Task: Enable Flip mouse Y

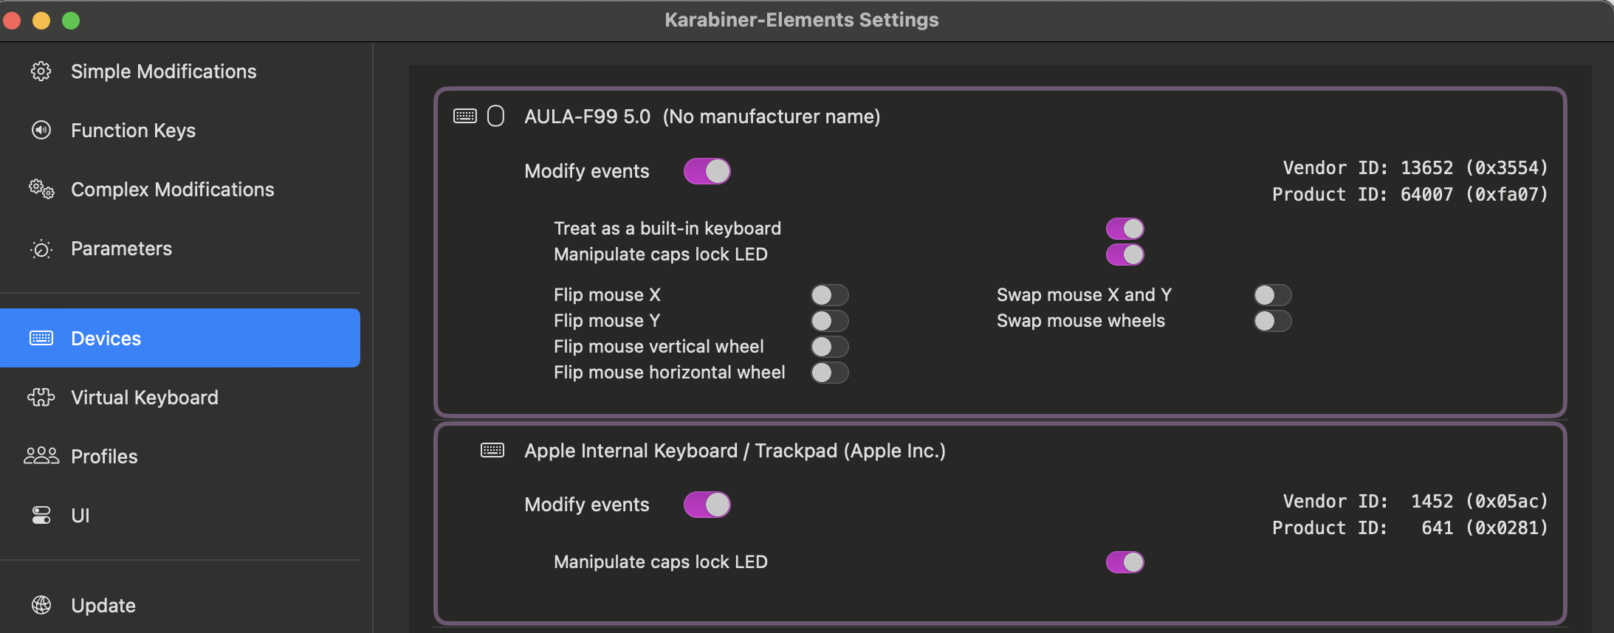Action: (x=830, y=321)
